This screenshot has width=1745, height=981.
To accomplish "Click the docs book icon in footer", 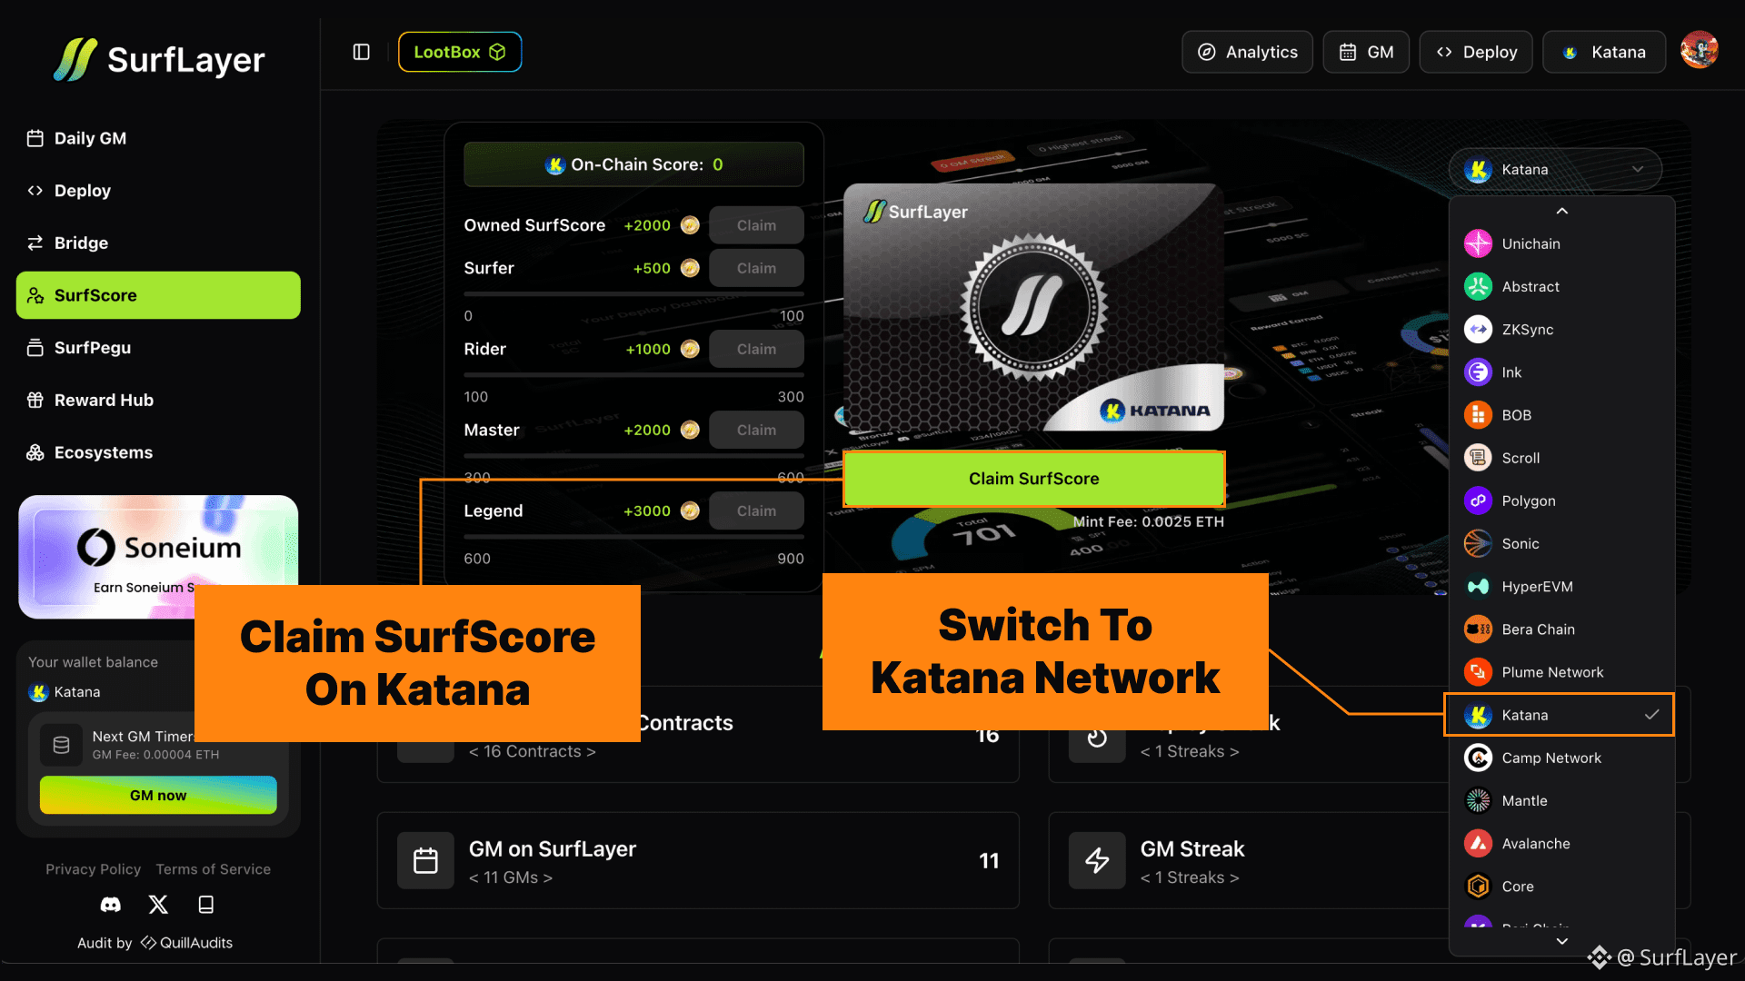I will pyautogui.click(x=206, y=905).
